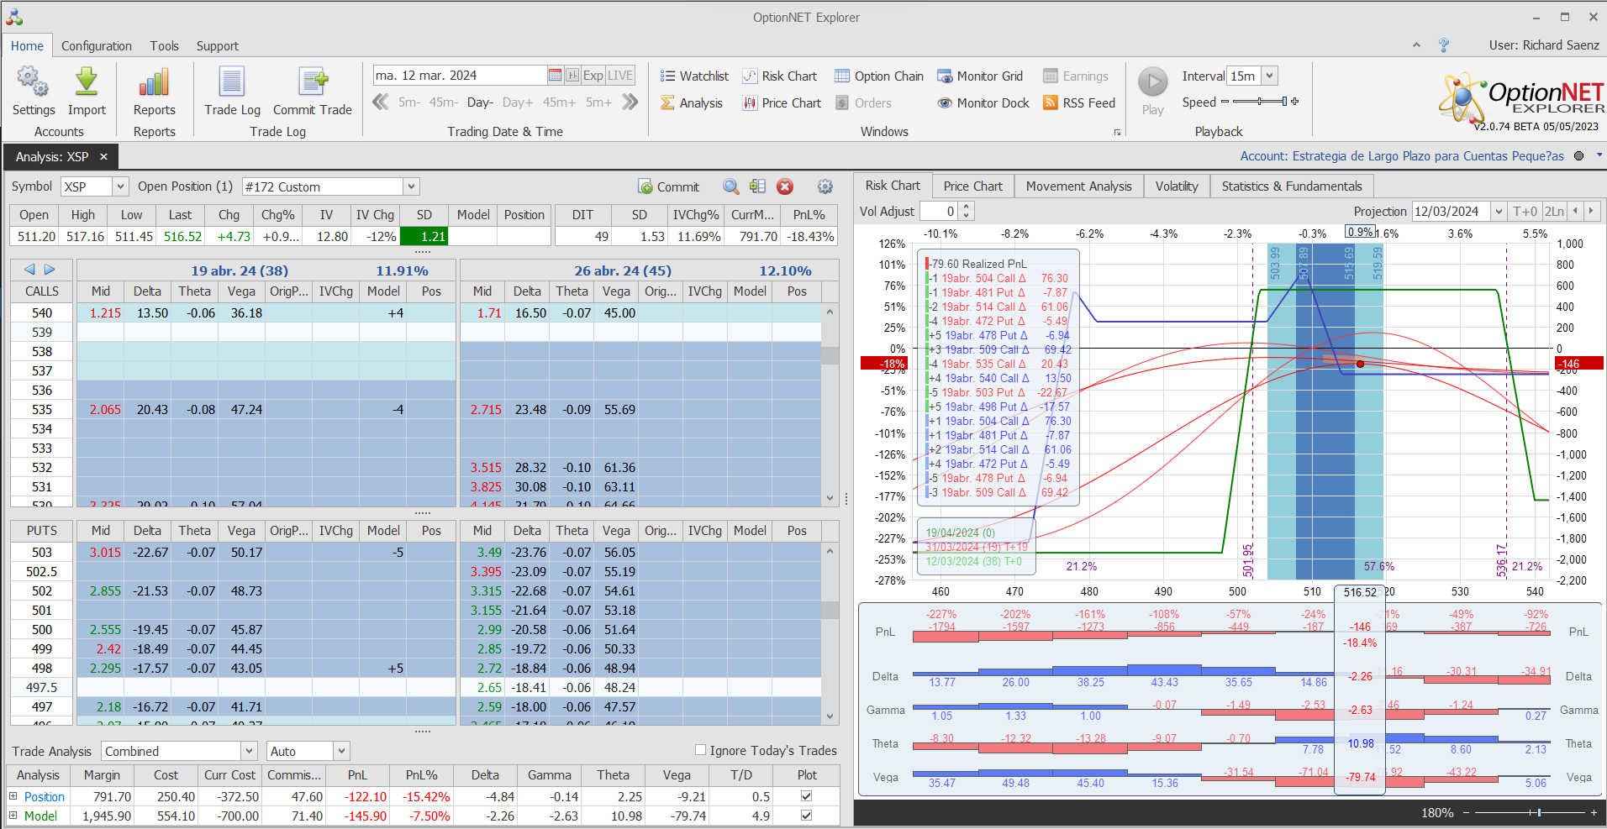Switch to the Price Chart tab
Image resolution: width=1607 pixels, height=829 pixels.
pos(973,186)
